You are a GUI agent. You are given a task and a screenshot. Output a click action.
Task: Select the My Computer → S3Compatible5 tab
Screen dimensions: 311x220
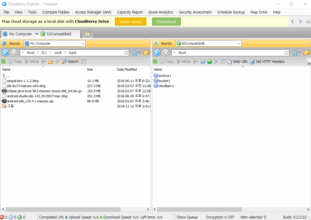pyautogui.click(x=41, y=34)
